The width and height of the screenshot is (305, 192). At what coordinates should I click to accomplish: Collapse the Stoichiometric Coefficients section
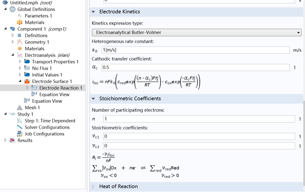click(x=93, y=99)
